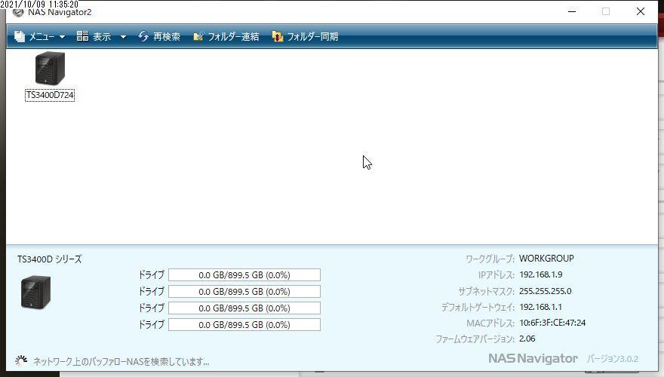Screen dimensions: 664x377
Task: Click the フォルダー連結 folder link icon
Action: pos(198,36)
